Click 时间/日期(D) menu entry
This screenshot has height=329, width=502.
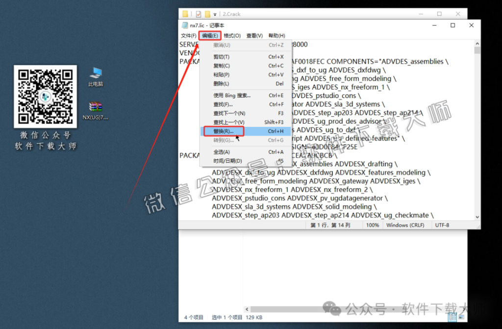(x=227, y=161)
